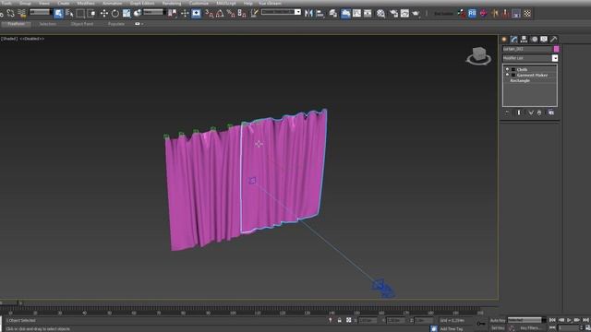Open the Rendering menu
The height and width of the screenshot is (332, 591).
click(172, 3)
